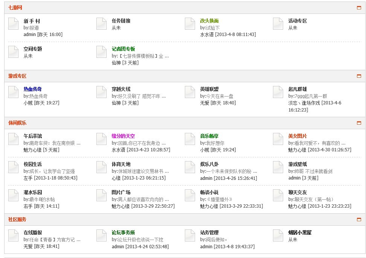Click the forum icon beside 校园生活
Viewport: 366px width, 258px height.
(x=13, y=167)
